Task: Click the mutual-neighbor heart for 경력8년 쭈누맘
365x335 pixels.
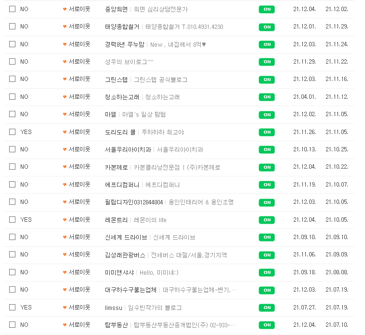Action: (x=65, y=44)
